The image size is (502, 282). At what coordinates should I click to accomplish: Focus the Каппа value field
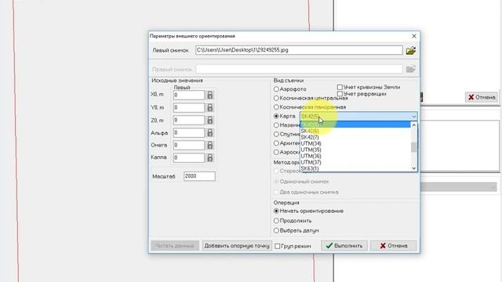click(189, 157)
